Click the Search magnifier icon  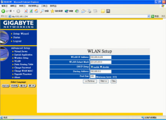tap(42, 11)
